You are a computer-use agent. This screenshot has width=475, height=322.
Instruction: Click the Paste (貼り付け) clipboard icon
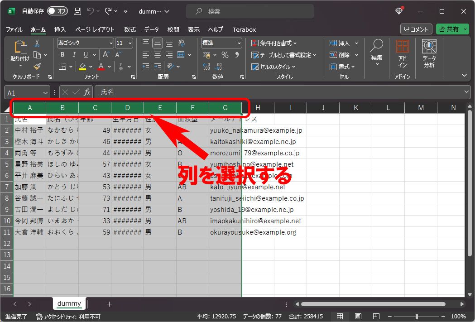point(20,47)
